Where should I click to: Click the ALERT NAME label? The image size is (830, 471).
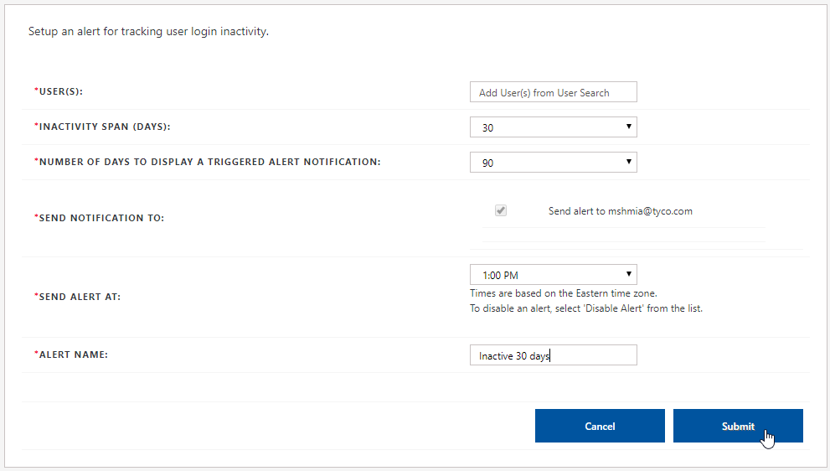click(x=74, y=355)
